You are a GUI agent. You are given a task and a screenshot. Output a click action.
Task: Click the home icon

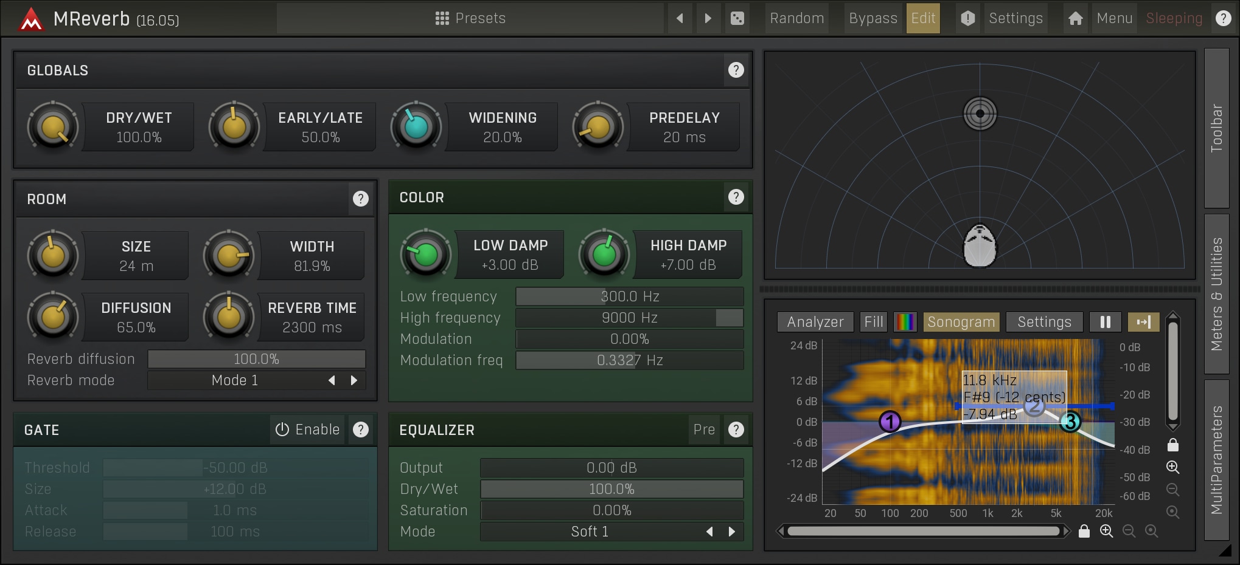pyautogui.click(x=1076, y=18)
